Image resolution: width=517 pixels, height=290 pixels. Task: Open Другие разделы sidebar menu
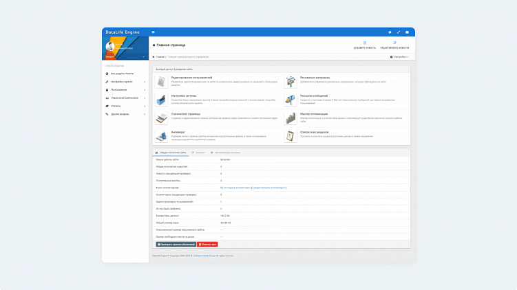click(120, 114)
